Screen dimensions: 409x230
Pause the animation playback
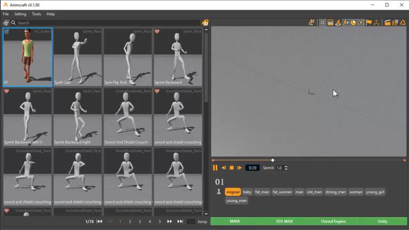click(215, 168)
